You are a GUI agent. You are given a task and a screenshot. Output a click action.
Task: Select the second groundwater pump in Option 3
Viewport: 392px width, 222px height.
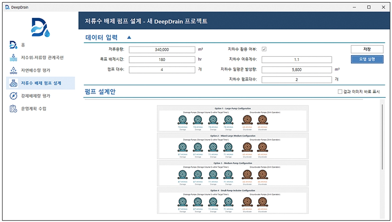pyautogui.click(x=262, y=175)
